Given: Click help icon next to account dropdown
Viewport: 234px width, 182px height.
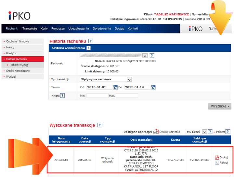Looking at the screenshot, I should (152, 55).
